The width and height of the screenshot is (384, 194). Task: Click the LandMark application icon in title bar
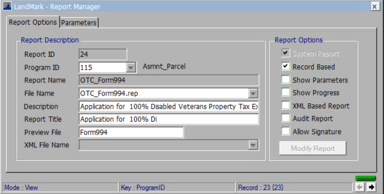[x=7, y=6]
